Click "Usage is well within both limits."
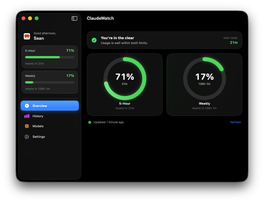264x203 pixels. point(124,43)
